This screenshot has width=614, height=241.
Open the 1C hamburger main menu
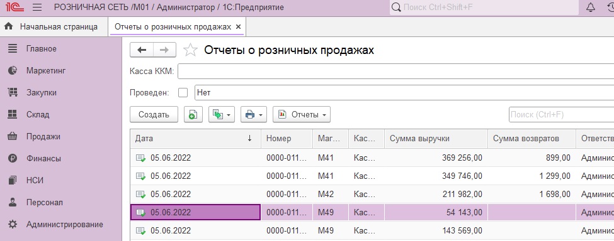[37, 8]
